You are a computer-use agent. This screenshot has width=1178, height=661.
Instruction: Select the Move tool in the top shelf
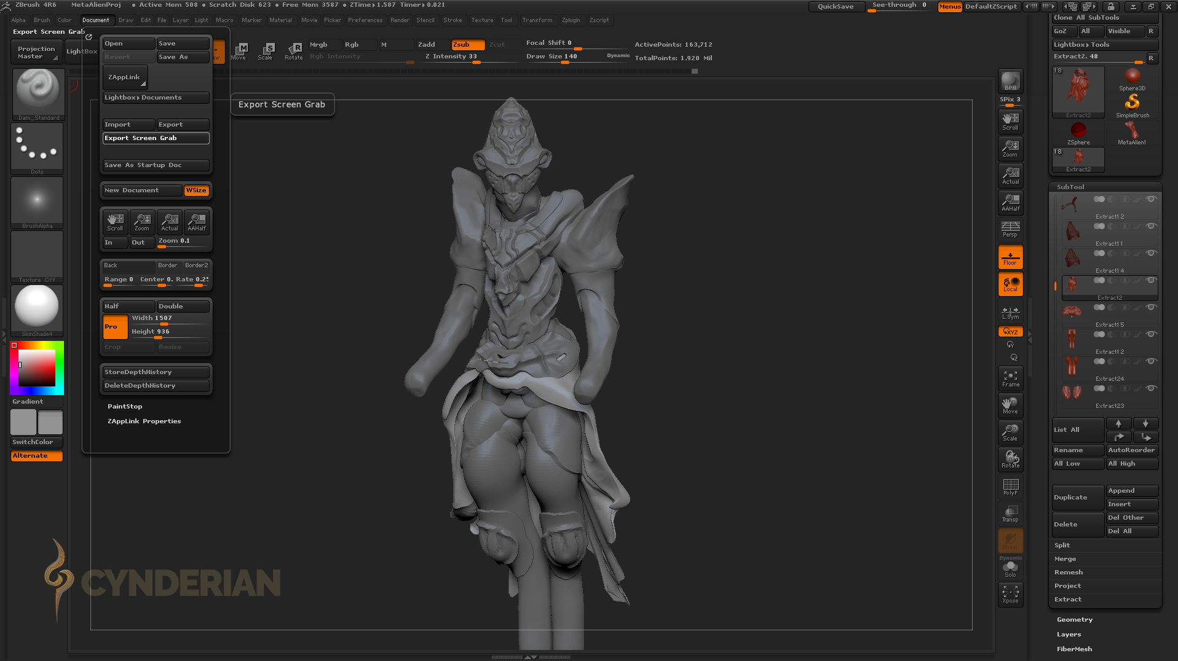239,51
